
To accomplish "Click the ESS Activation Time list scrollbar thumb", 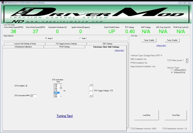I will (x=61, y=88).
